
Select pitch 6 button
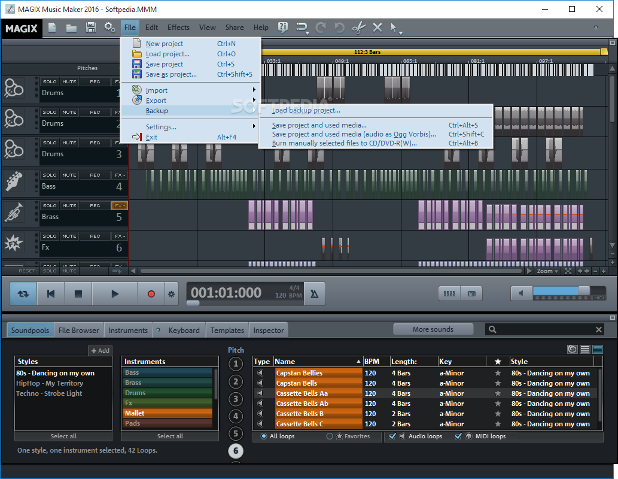(x=236, y=451)
